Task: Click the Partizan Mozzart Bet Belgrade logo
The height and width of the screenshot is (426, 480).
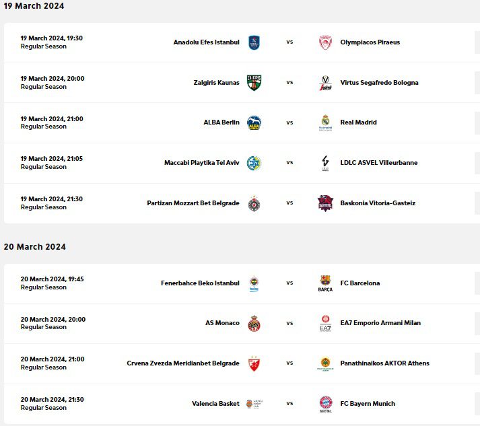Action: [254, 203]
